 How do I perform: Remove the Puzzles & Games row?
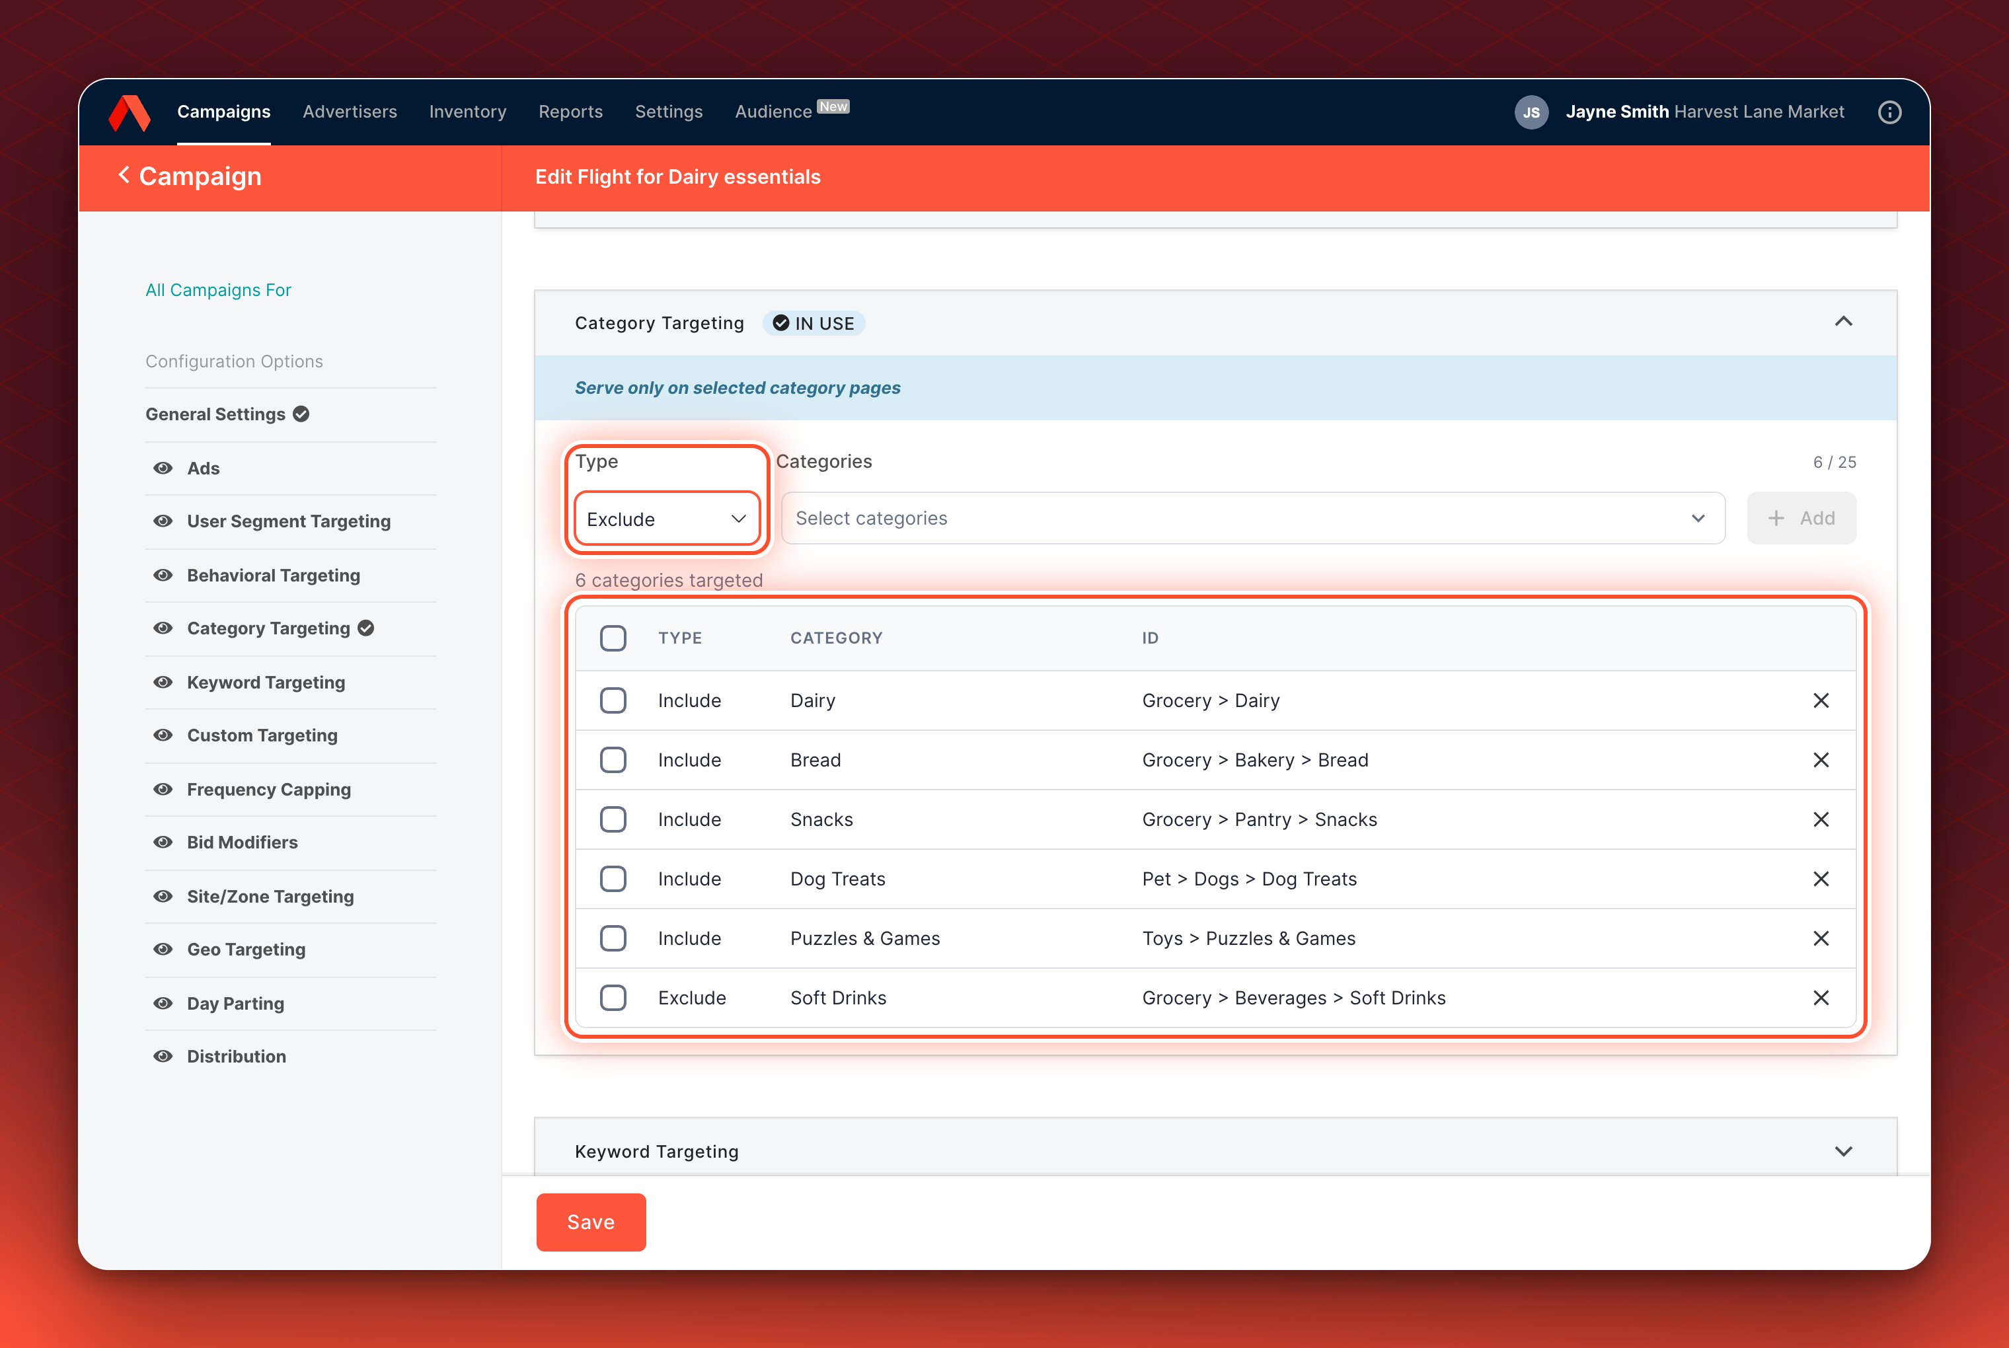(x=1821, y=938)
